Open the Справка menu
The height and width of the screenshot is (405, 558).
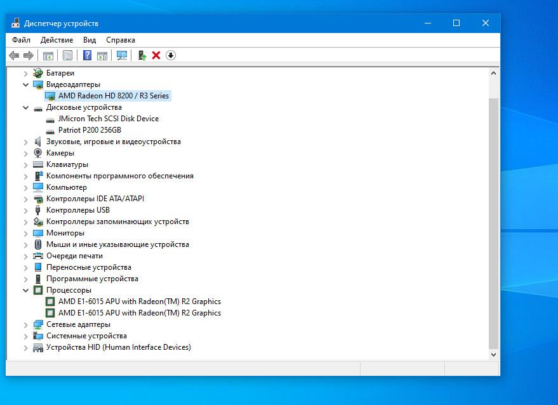click(121, 40)
